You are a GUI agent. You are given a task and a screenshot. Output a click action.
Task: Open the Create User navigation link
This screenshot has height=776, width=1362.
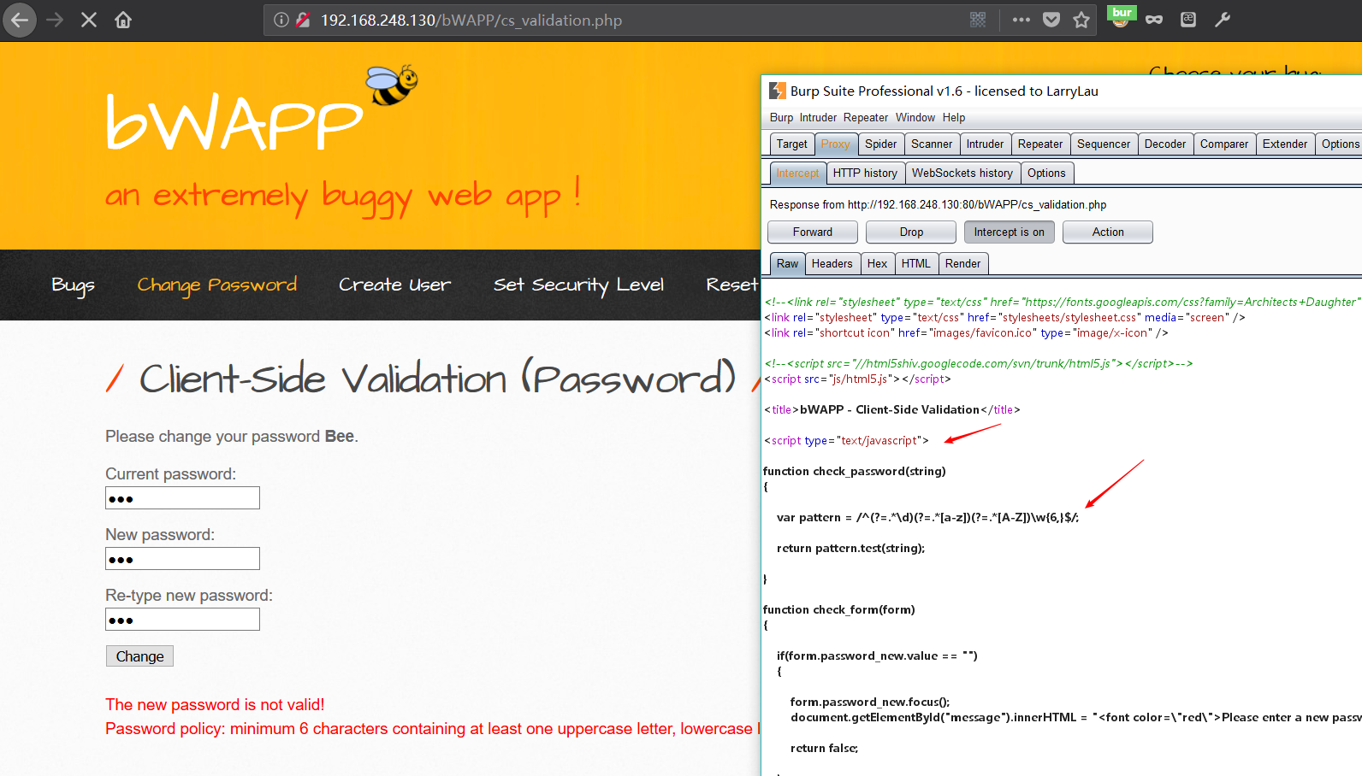(x=394, y=285)
